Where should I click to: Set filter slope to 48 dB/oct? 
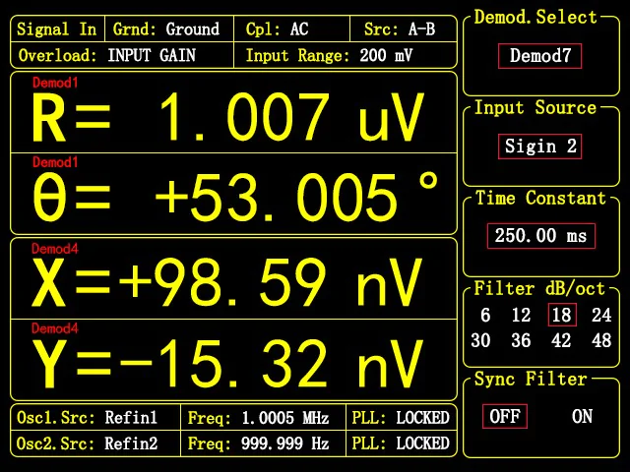click(x=600, y=340)
